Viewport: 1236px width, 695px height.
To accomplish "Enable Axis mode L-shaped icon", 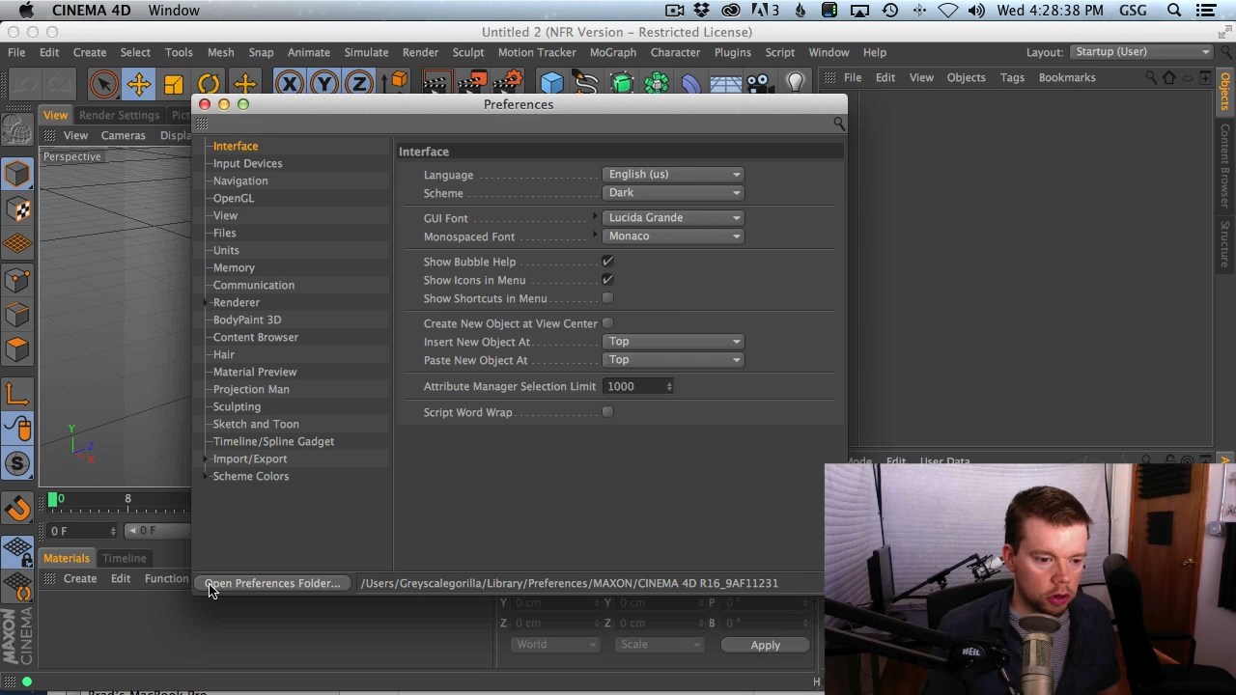I will pyautogui.click(x=17, y=394).
